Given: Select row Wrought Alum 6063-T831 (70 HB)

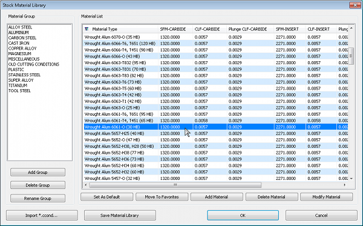Looking at the screenshot, I should [x=215, y=69].
